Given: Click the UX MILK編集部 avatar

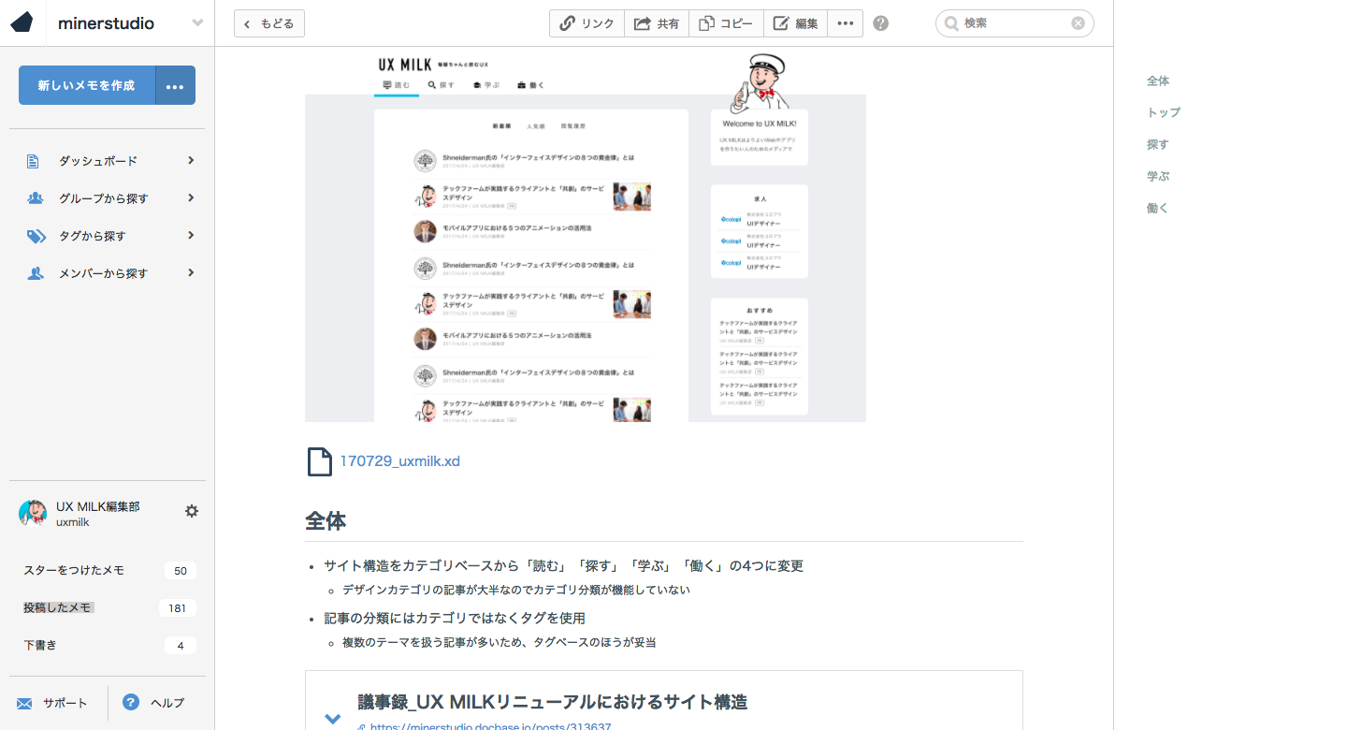Looking at the screenshot, I should coord(33,513).
